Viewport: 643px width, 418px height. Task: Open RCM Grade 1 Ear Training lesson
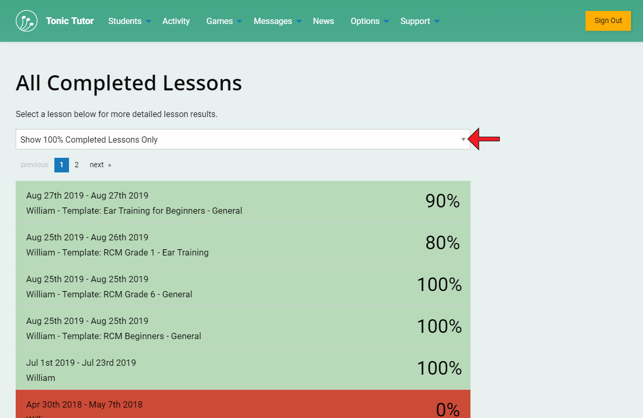(x=243, y=245)
